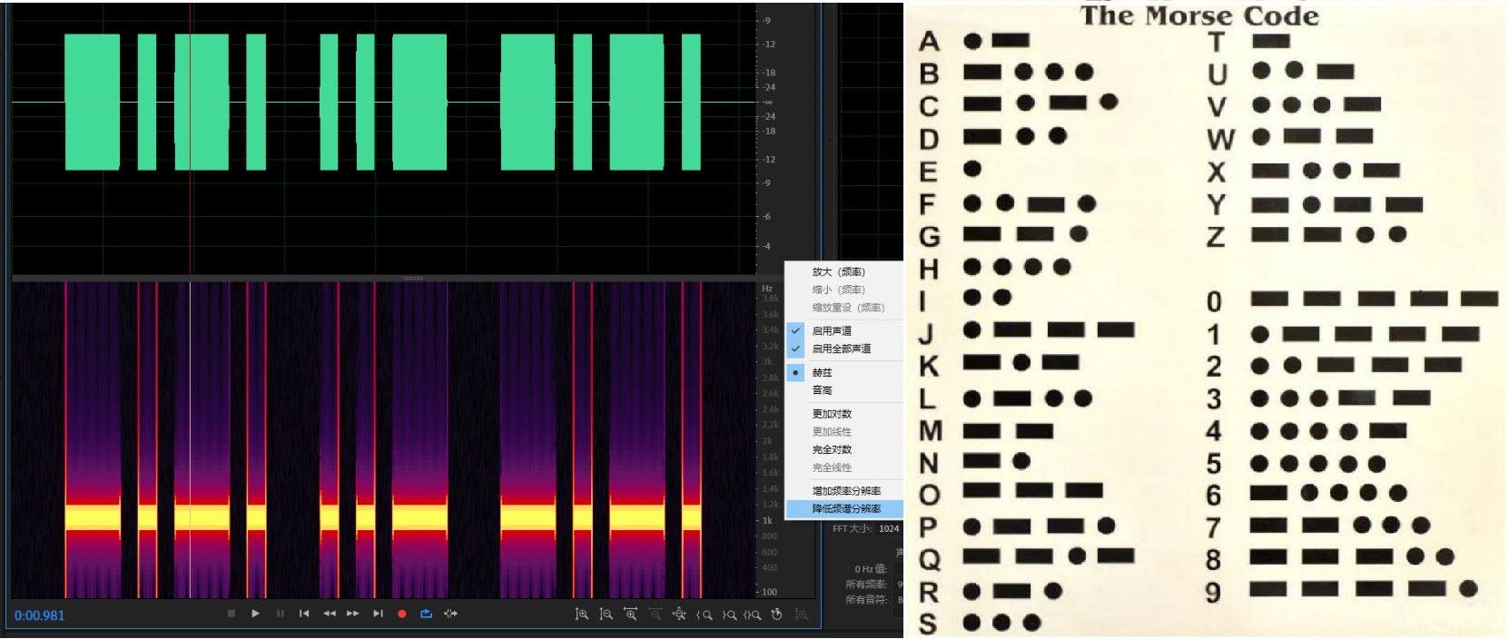Click the Stop button in transport bar
The width and height of the screenshot is (1509, 639).
pos(232,614)
